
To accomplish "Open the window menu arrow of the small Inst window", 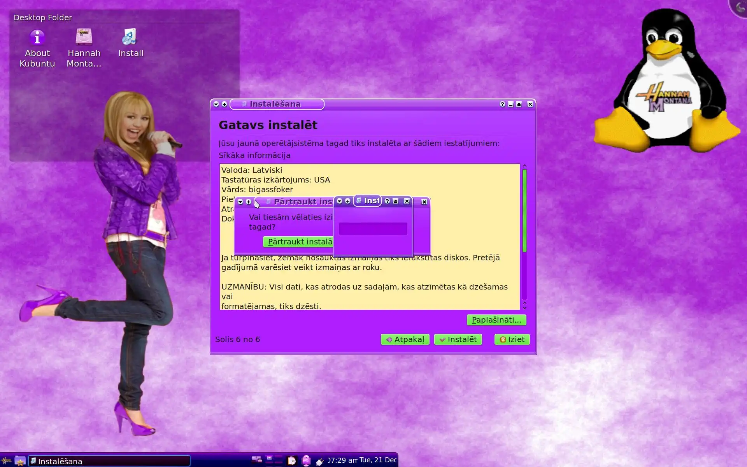I will [340, 201].
